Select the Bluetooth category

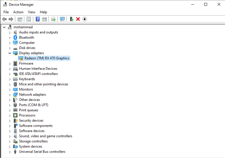coord(26,38)
